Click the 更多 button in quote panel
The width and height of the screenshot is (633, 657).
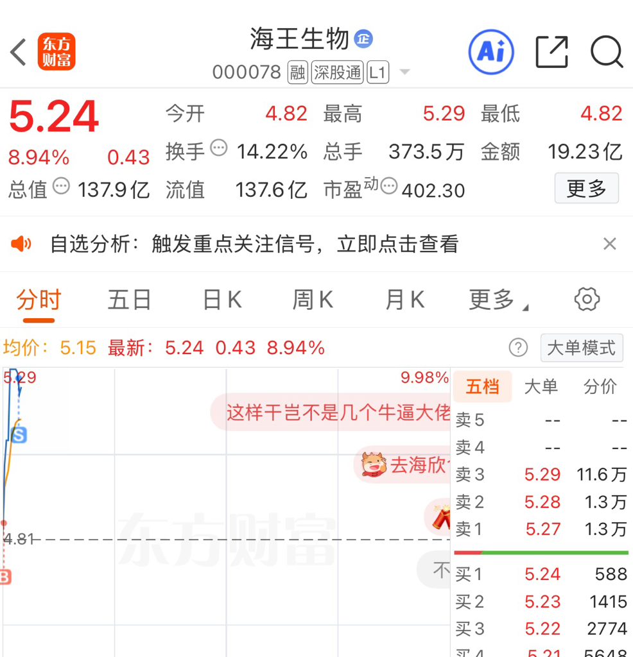click(x=587, y=188)
